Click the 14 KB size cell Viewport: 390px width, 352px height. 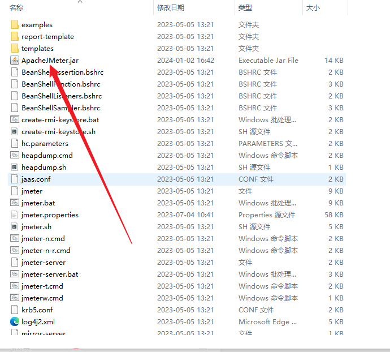[x=334, y=61]
